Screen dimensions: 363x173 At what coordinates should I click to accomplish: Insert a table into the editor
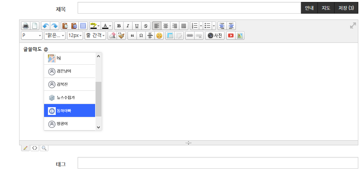170,35
